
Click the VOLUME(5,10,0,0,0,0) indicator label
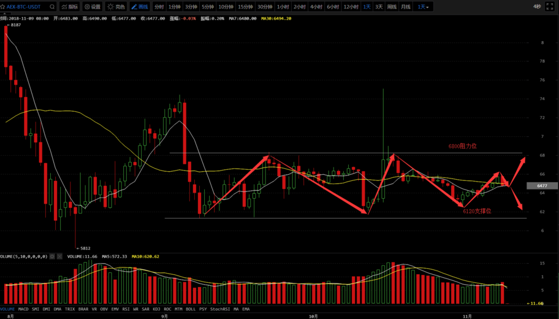[x=24, y=256]
